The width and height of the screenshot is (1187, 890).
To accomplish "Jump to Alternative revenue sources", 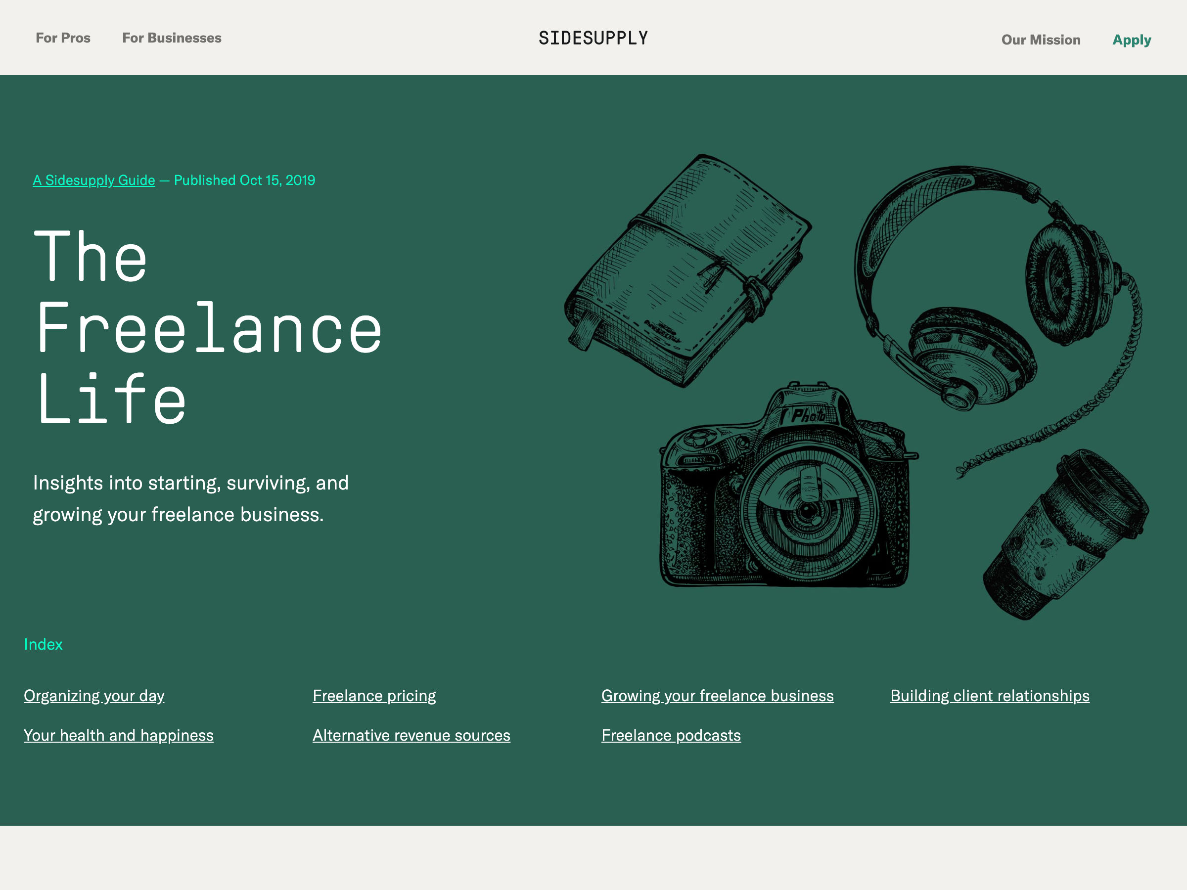I will (x=411, y=736).
